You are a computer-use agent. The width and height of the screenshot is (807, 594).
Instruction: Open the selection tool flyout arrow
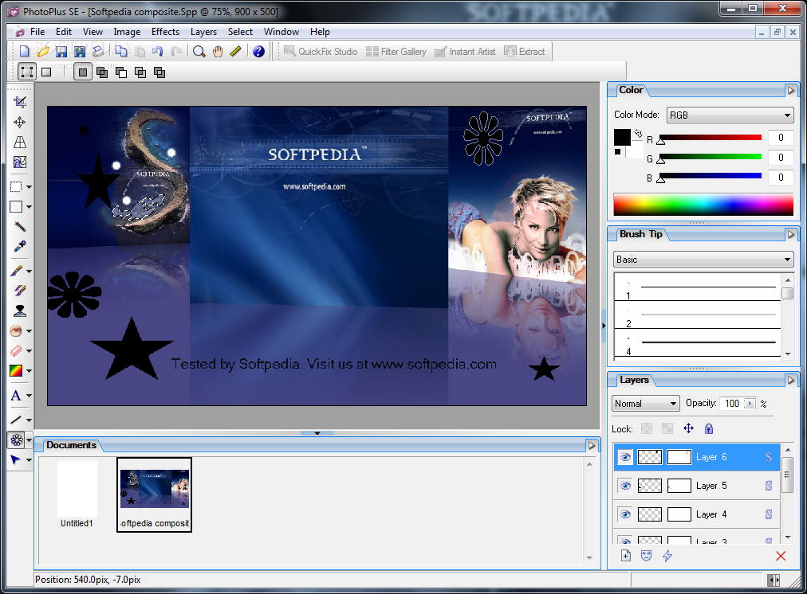(x=30, y=187)
